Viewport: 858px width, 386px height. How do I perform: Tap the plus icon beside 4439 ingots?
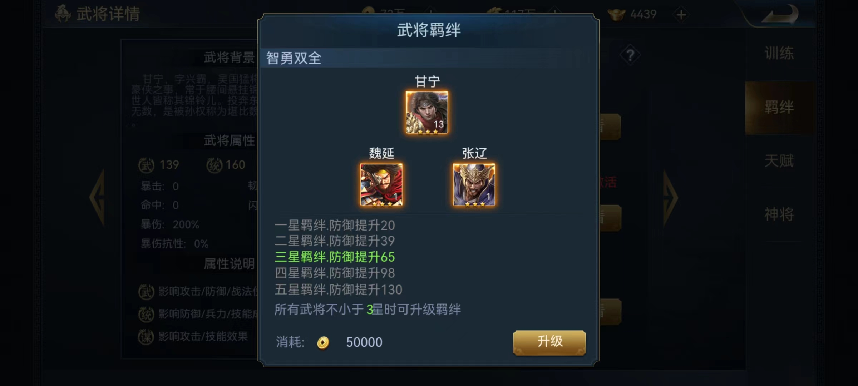(681, 15)
